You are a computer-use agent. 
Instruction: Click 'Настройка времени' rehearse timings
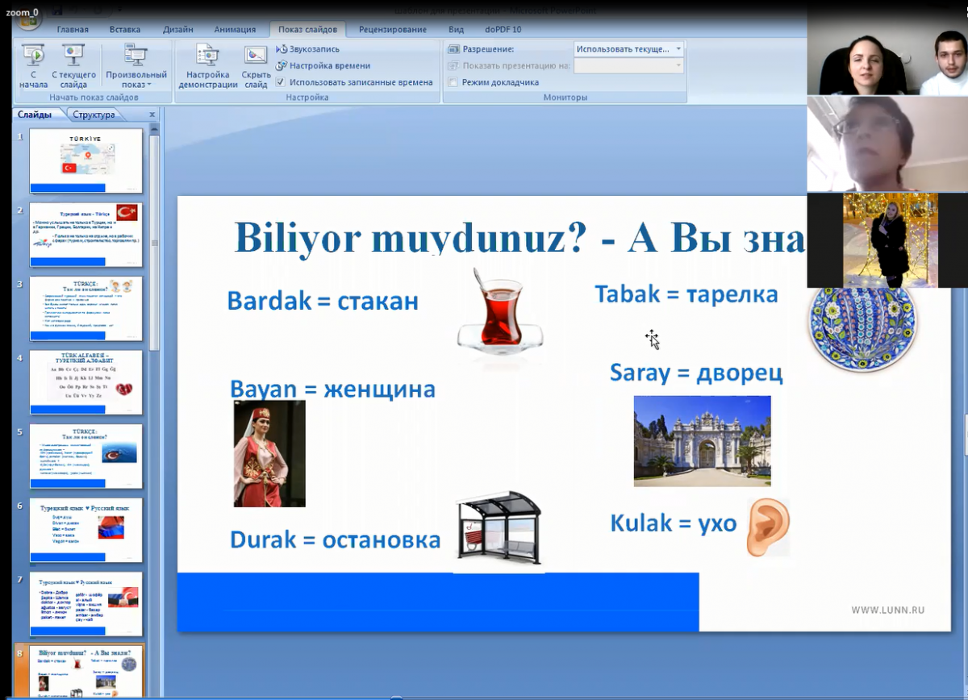(323, 65)
